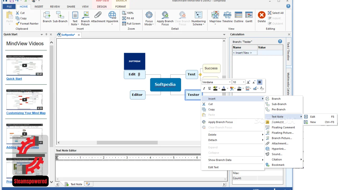This screenshot has height=190, width=338.
Task: Play the Quick Start tutorial video thumbnail
Action: (x=24, y=65)
